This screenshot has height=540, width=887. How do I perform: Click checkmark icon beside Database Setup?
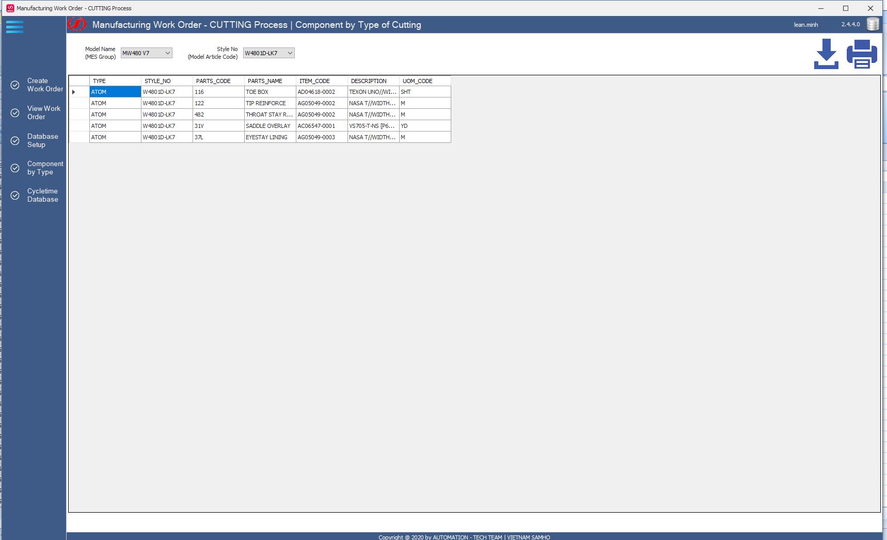coord(15,141)
